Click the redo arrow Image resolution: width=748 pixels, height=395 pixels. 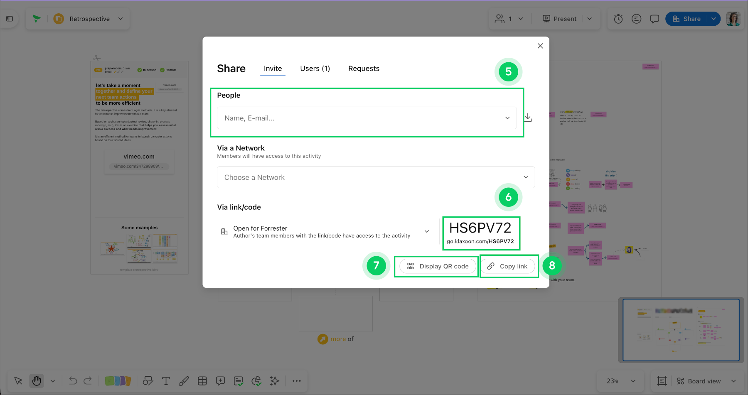pos(88,380)
